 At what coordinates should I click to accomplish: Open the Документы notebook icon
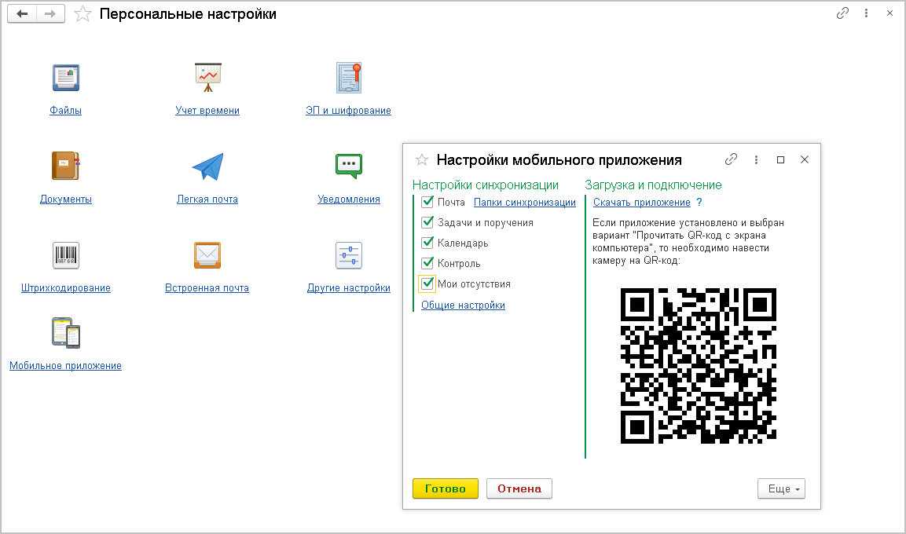[x=65, y=166]
